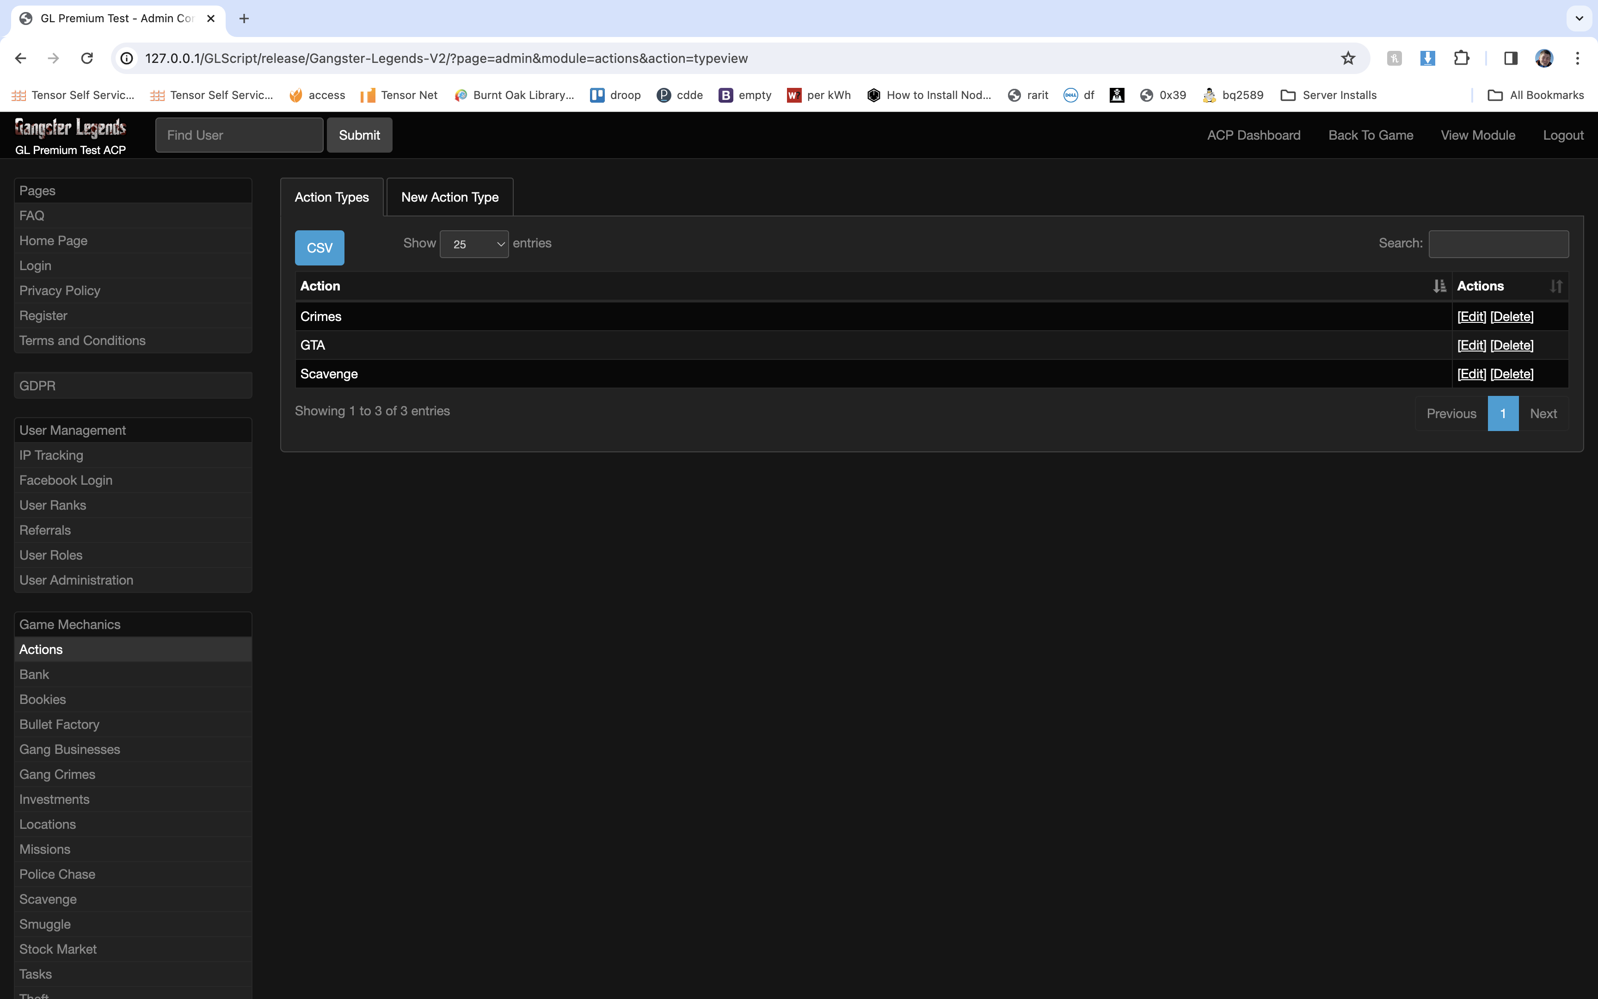The image size is (1598, 999).
Task: Open the Bullet Factory sidebar item
Action: tap(60, 724)
